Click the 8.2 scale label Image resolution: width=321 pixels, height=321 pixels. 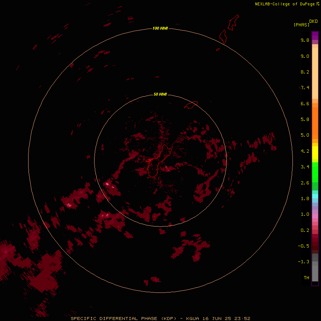pyautogui.click(x=305, y=72)
